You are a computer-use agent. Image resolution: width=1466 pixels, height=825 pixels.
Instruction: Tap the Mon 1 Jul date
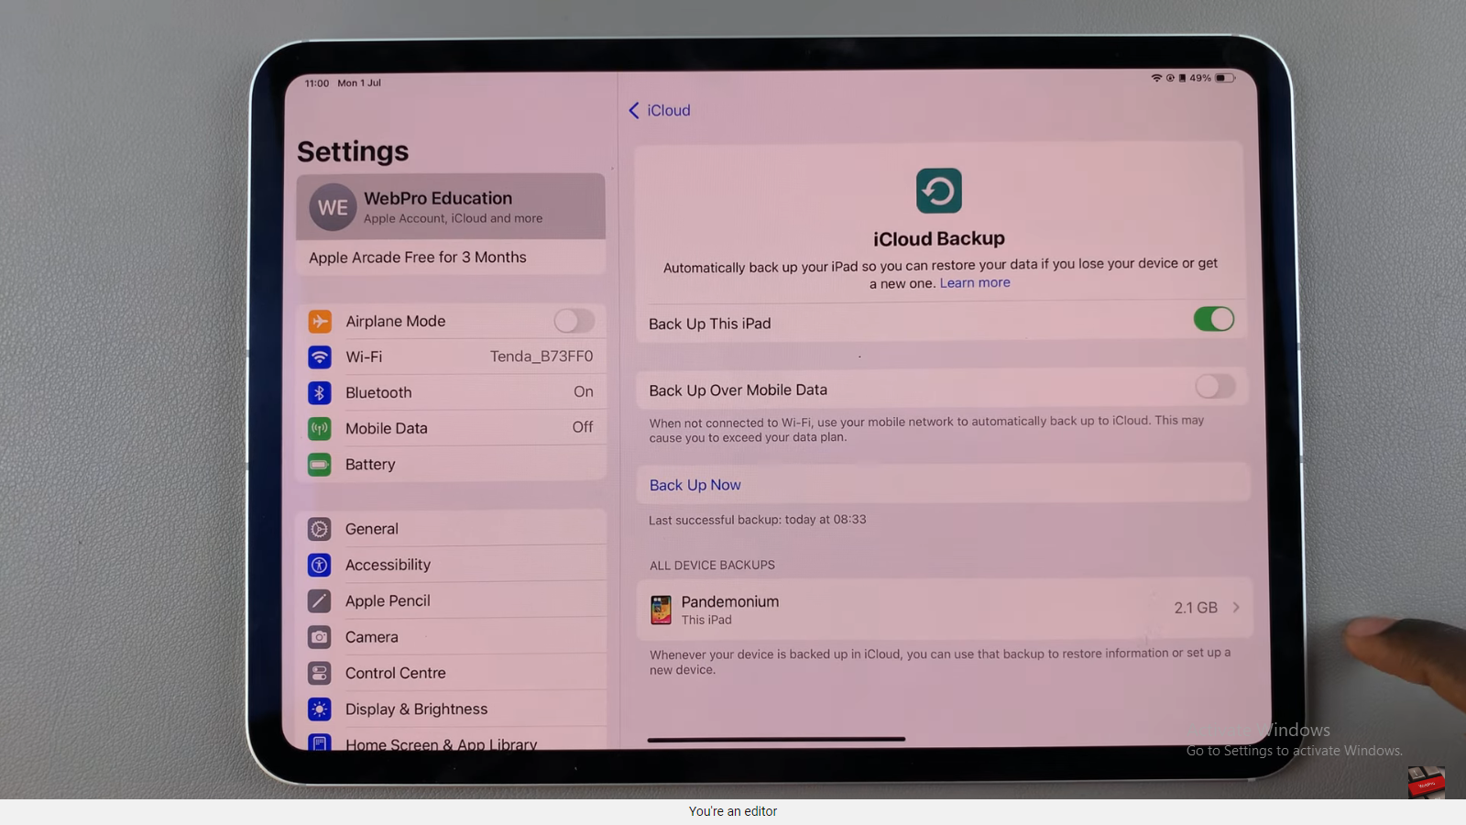tap(359, 82)
